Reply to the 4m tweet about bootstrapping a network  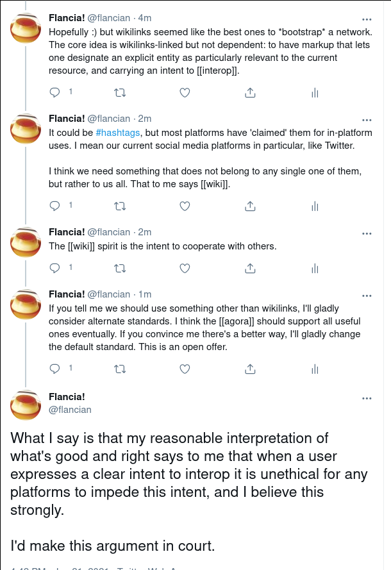(x=54, y=93)
